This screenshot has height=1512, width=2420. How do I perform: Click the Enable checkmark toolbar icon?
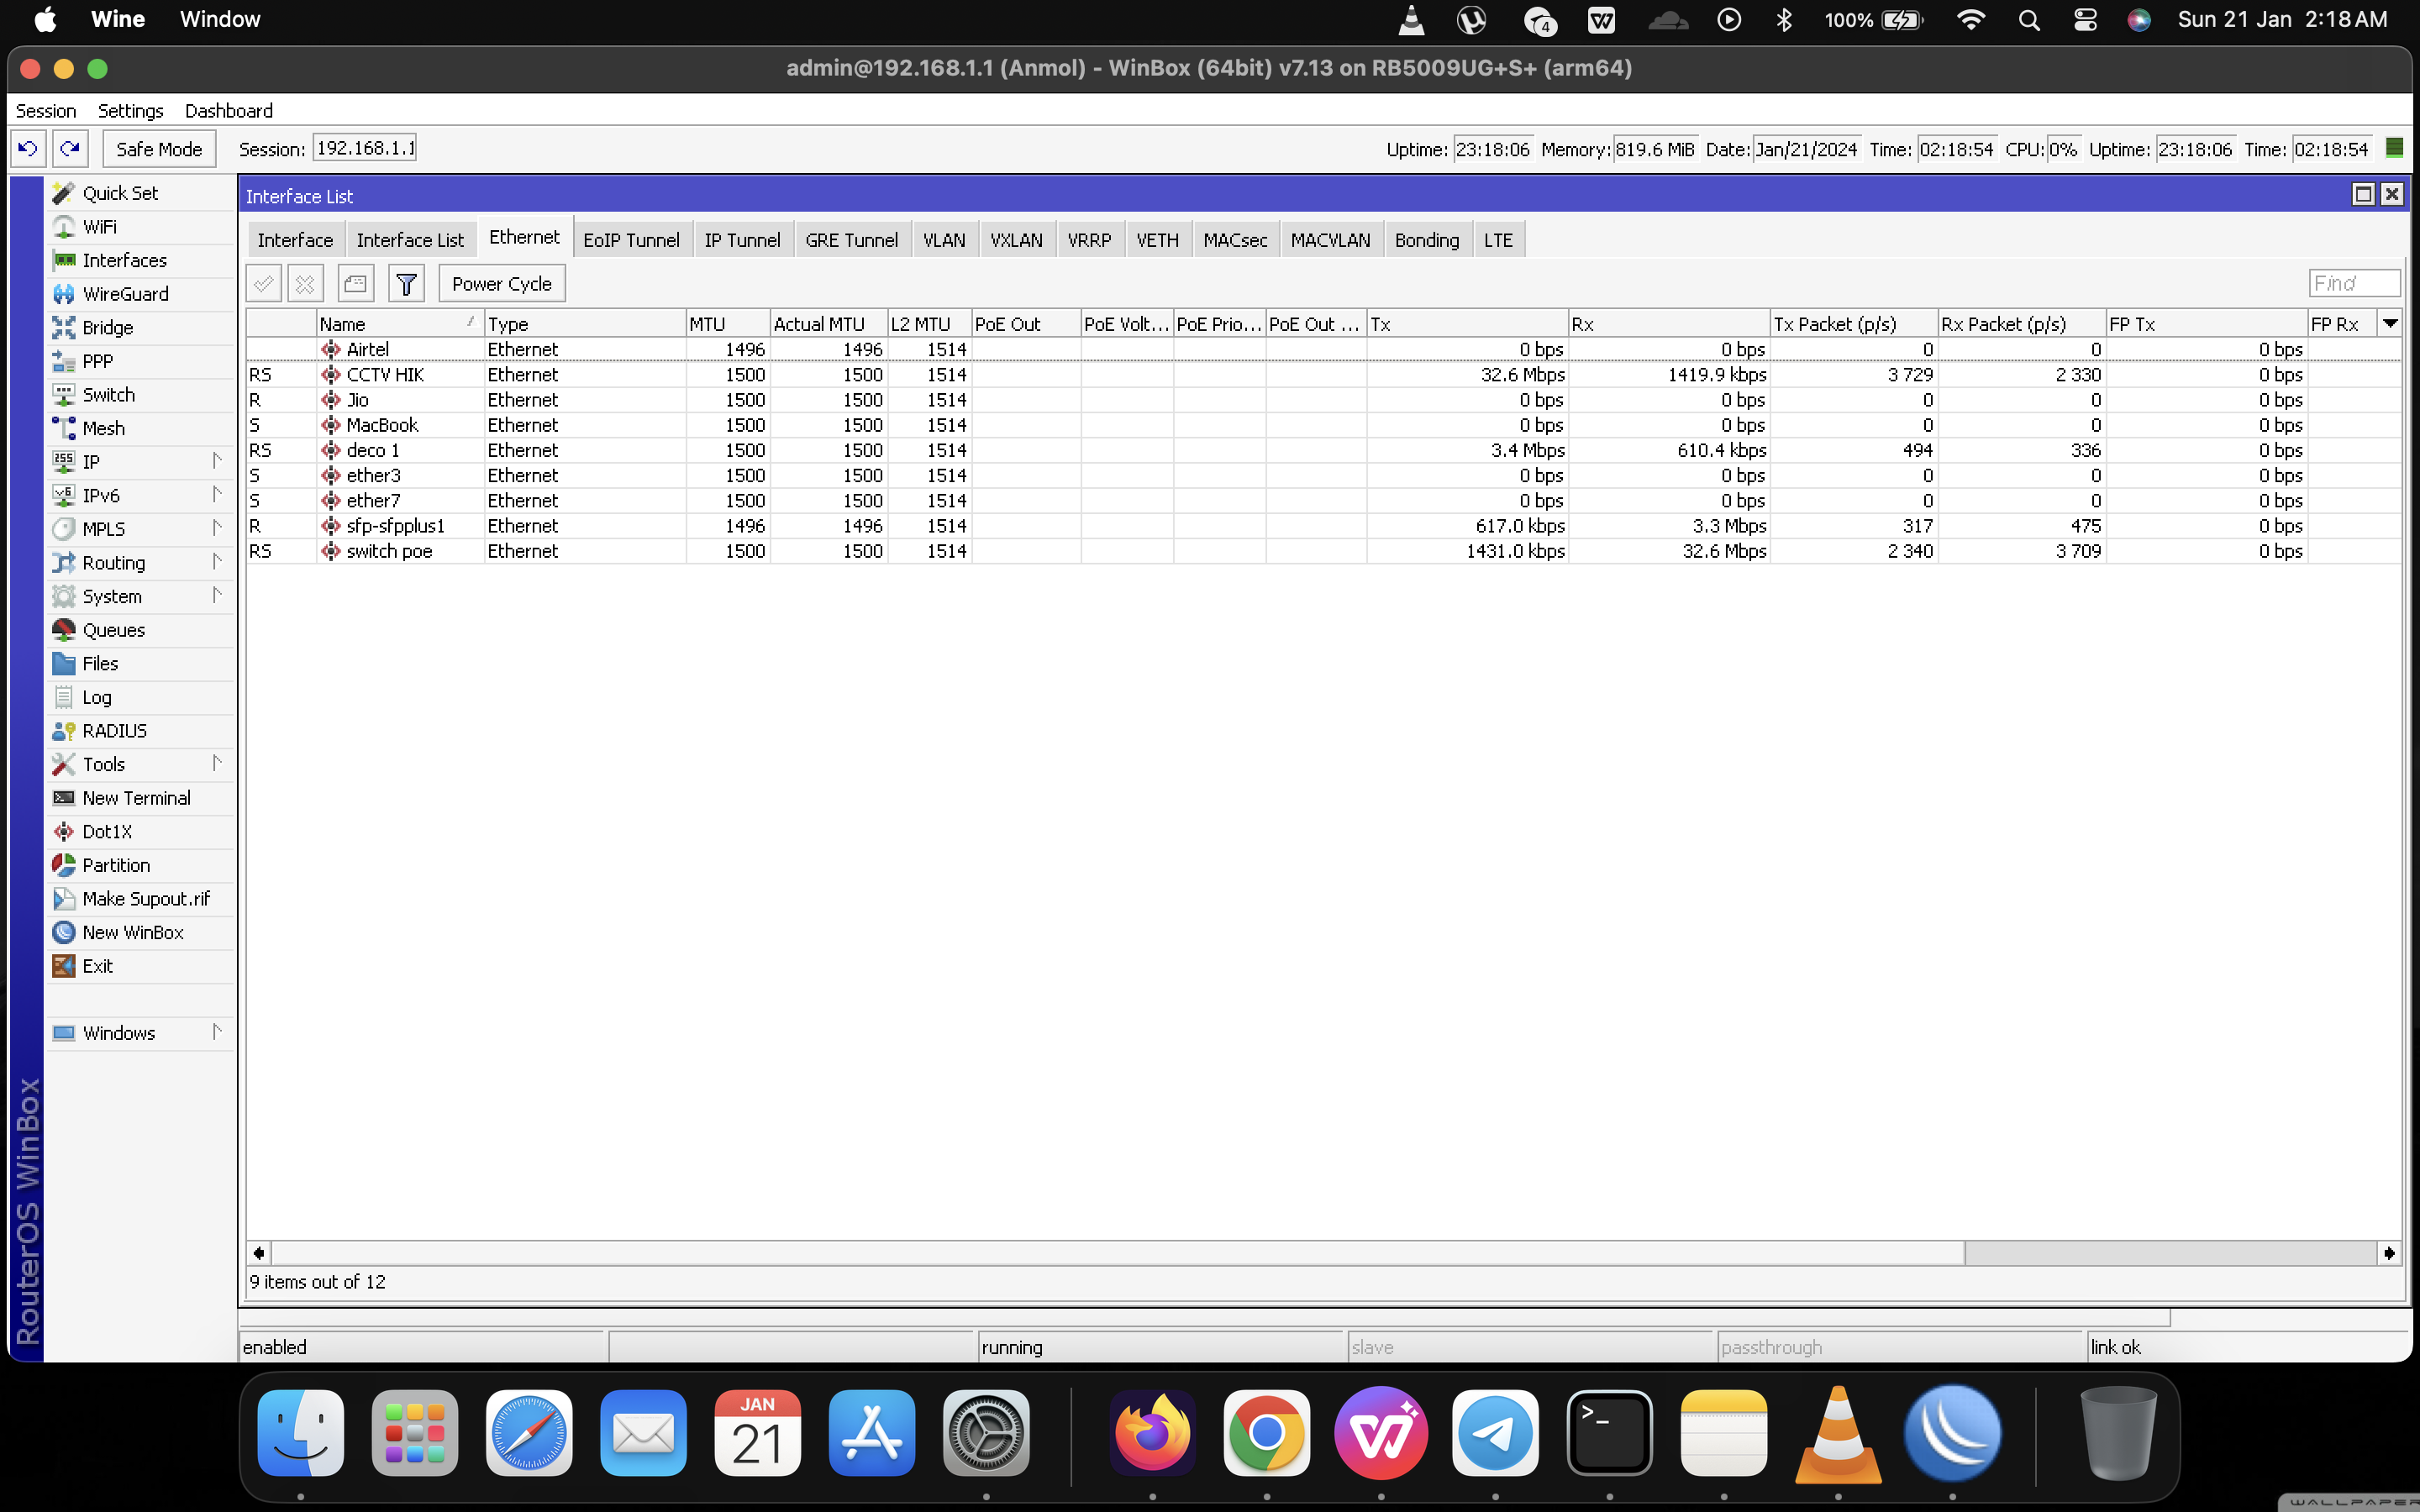pyautogui.click(x=264, y=284)
